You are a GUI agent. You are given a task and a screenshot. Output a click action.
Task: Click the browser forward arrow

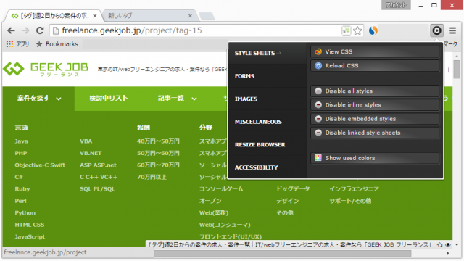pos(25,30)
